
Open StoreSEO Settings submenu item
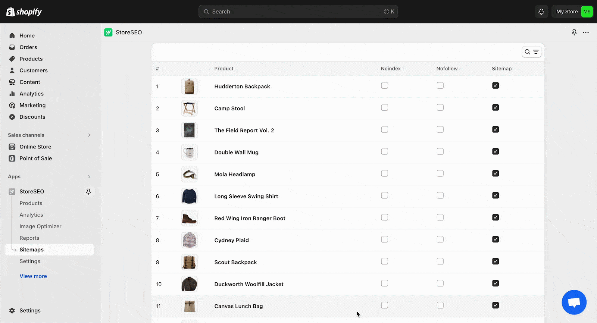click(30, 261)
